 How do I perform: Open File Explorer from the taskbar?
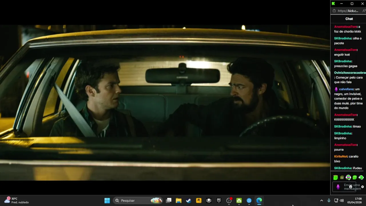179,201
